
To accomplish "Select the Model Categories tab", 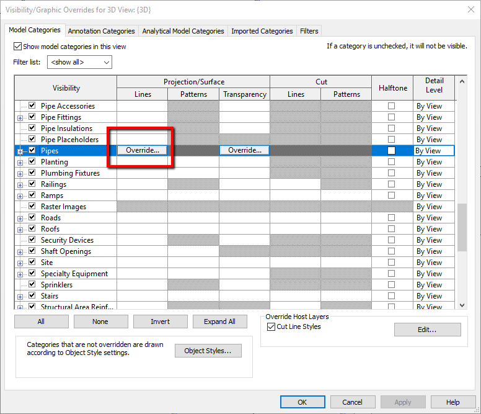I will point(35,30).
